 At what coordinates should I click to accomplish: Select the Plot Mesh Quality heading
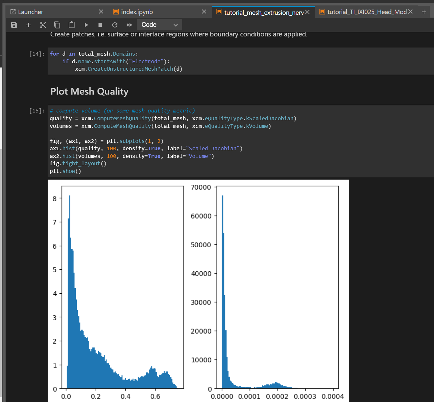point(90,91)
